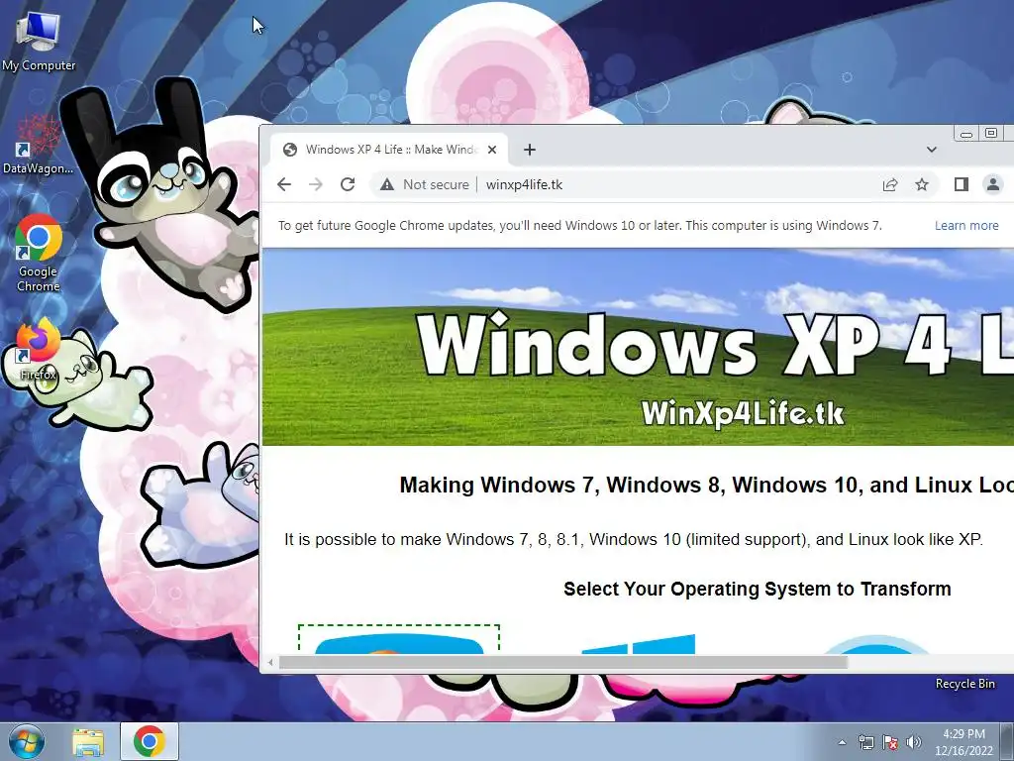This screenshot has width=1014, height=761.
Task: Click the Not secure warning icon
Action: (x=387, y=185)
